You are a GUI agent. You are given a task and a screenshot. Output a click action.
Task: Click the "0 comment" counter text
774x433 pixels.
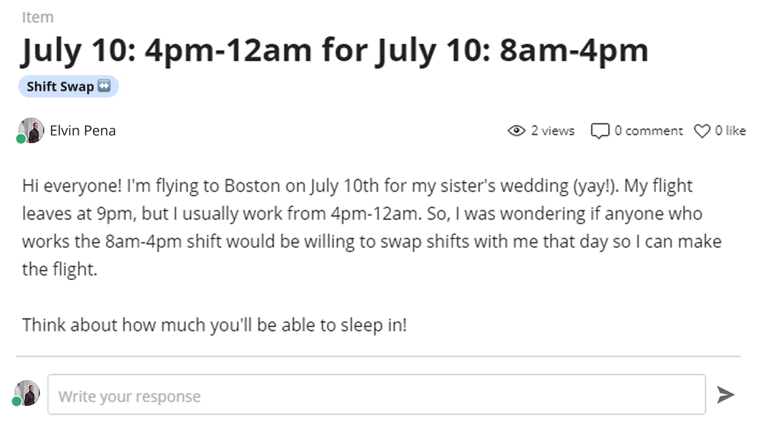coord(649,131)
